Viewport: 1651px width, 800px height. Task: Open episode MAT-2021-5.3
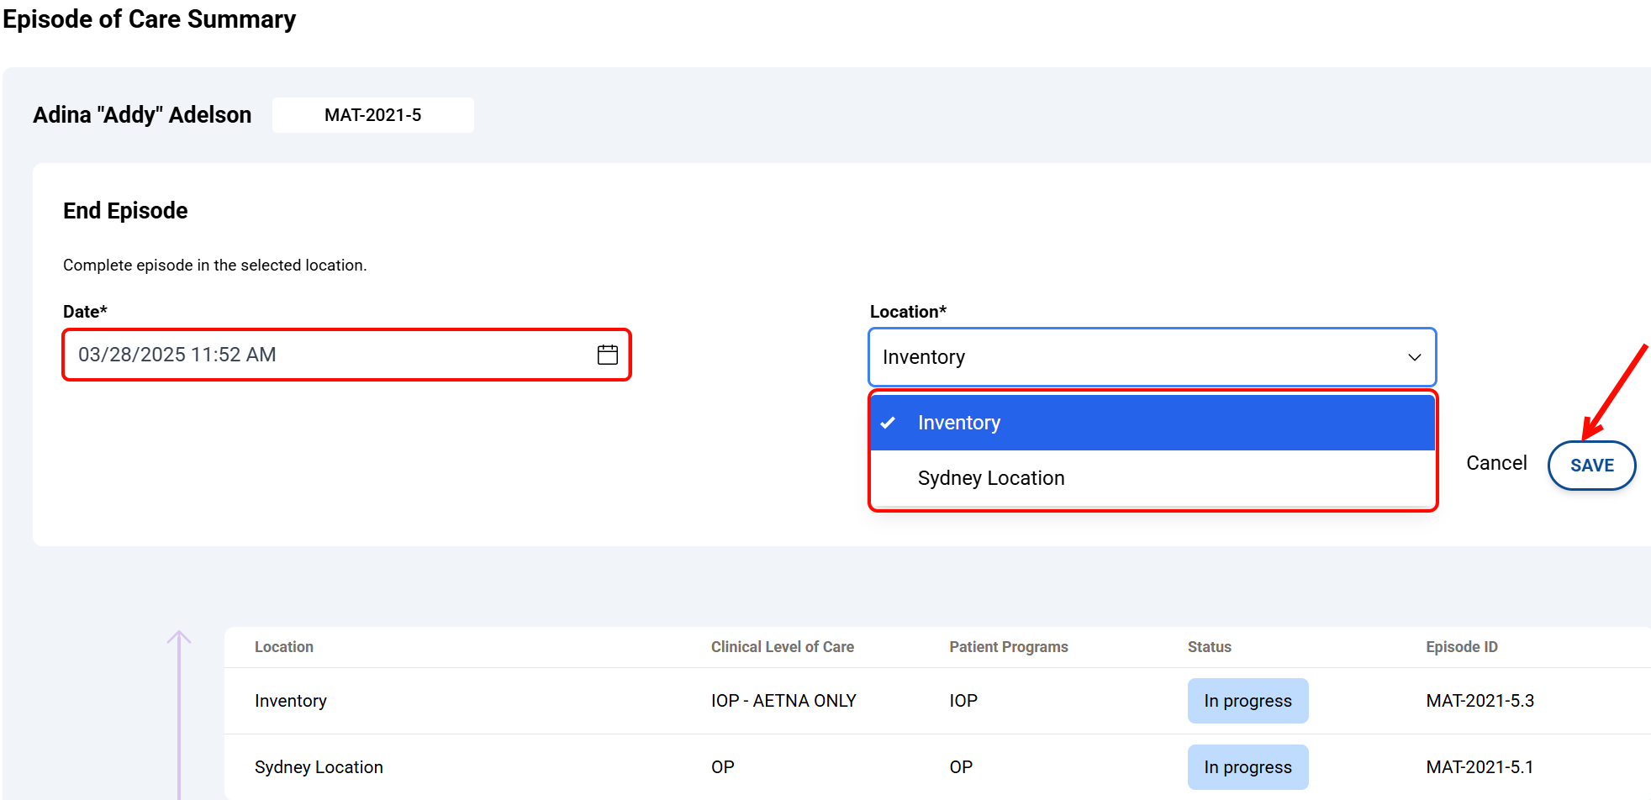coord(1479,701)
